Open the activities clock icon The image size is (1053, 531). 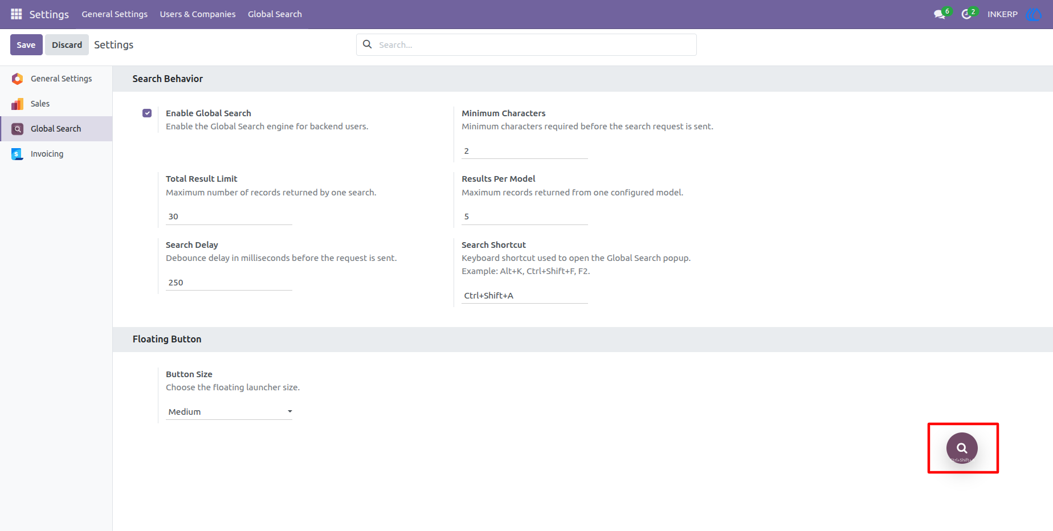(x=966, y=14)
